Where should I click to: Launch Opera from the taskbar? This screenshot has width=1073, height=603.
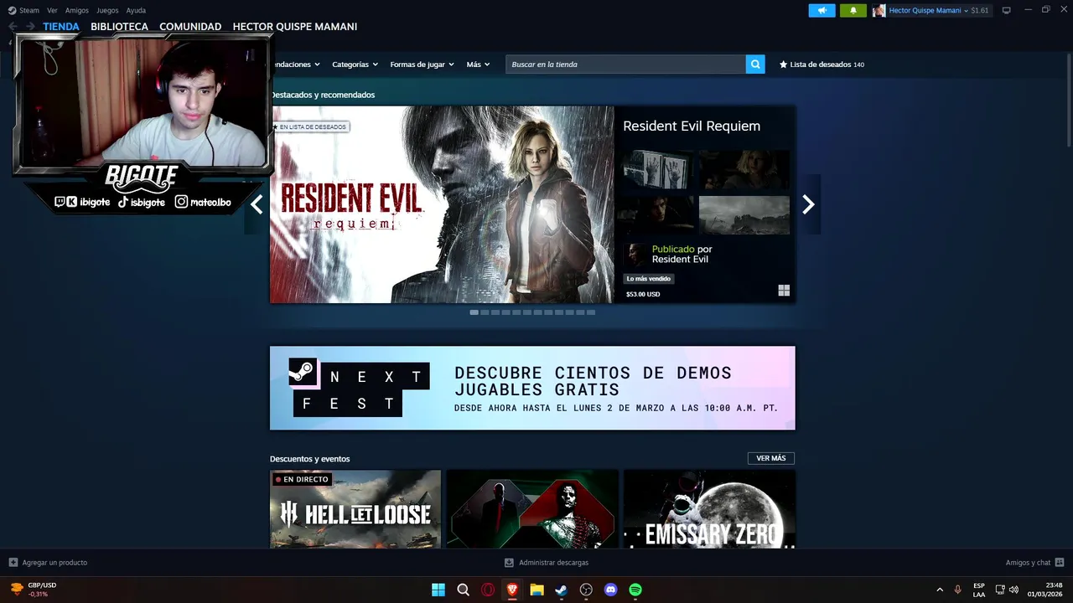(488, 590)
